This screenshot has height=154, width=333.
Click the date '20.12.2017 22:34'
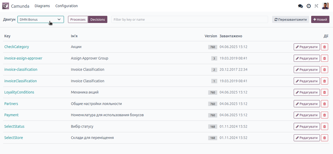[233, 70]
